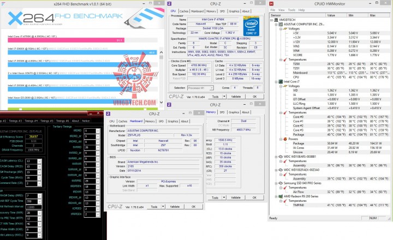The height and width of the screenshot is (240, 393).
Task: Switch to SPD tab in the top CPU-Z window
Action: (222, 11)
